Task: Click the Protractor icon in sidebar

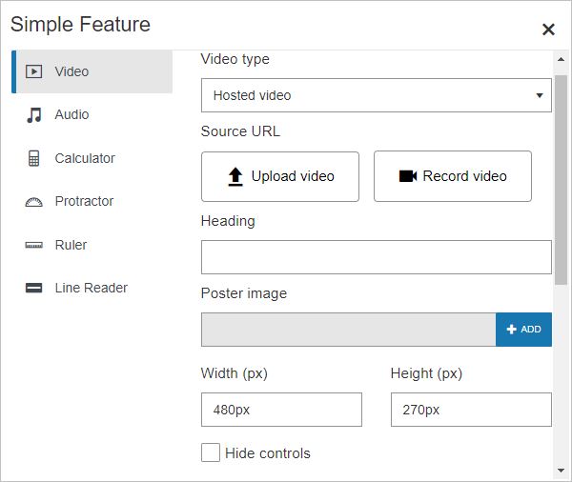Action: coord(34,202)
